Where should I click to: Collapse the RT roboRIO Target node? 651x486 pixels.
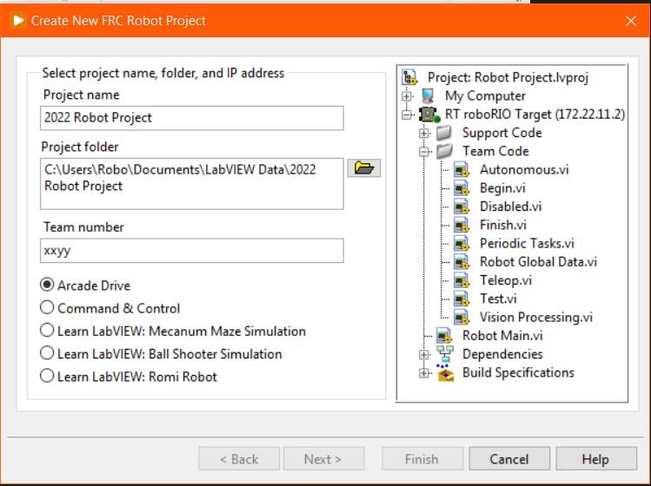[x=407, y=115]
